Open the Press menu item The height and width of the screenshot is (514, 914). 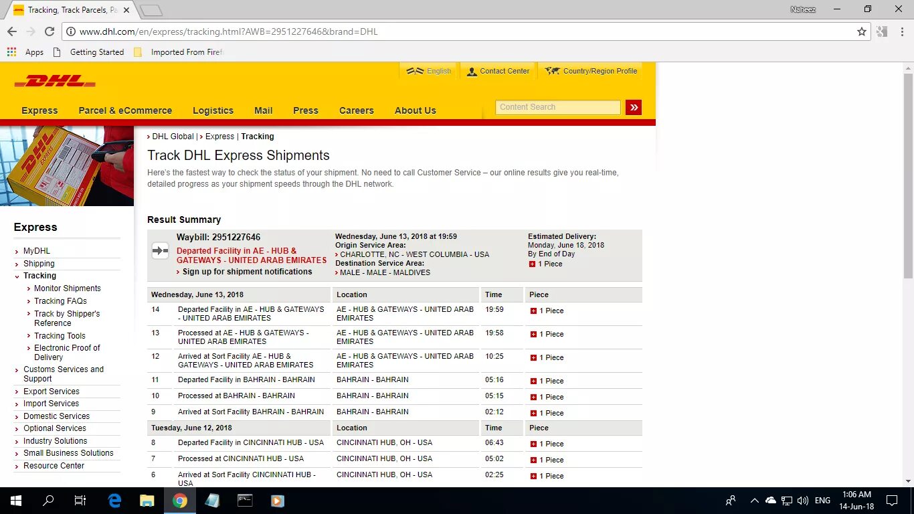click(306, 110)
